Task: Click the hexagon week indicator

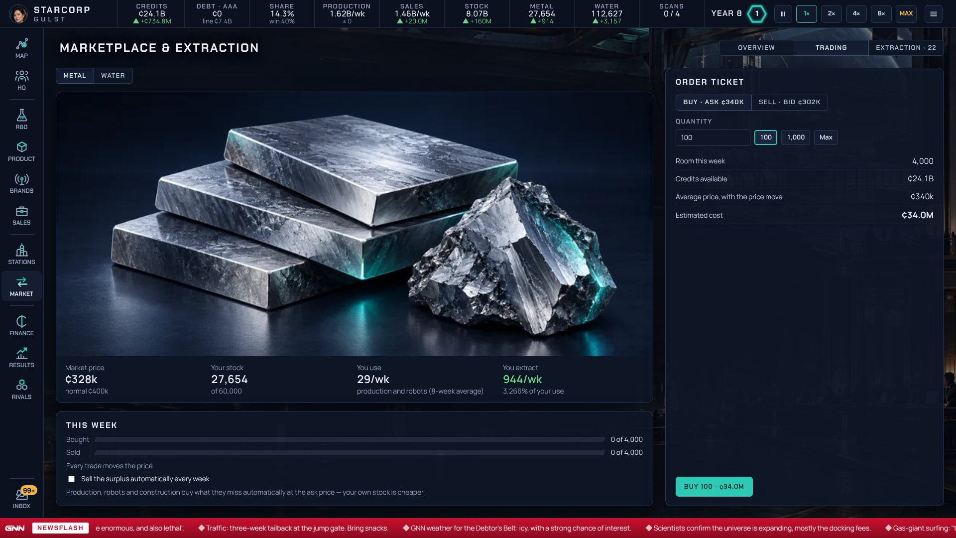Action: 756,14
